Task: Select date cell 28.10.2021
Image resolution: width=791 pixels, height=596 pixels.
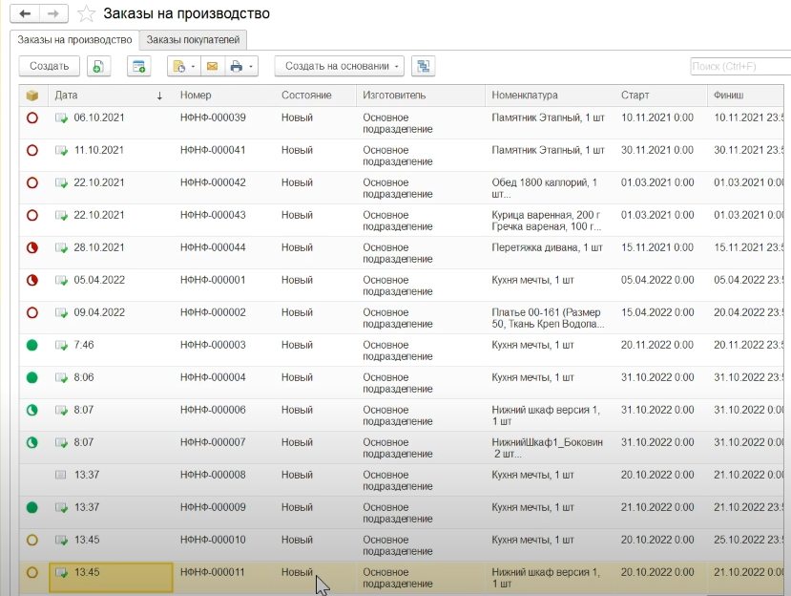Action: 99,247
